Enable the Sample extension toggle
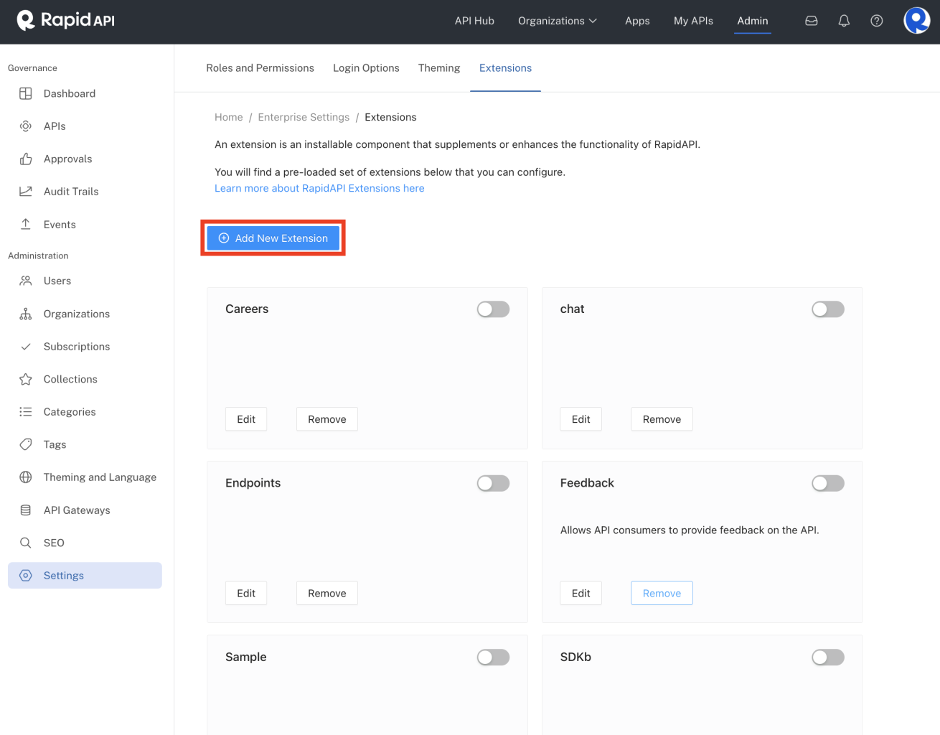 493,657
